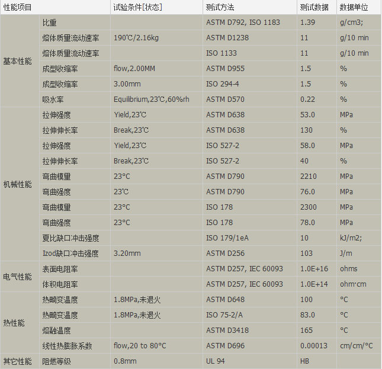
Task: Click the 'ASTM D648' method cell
Action: [x=250, y=299]
